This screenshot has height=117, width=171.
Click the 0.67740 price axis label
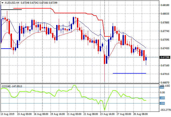[x=165, y=31]
